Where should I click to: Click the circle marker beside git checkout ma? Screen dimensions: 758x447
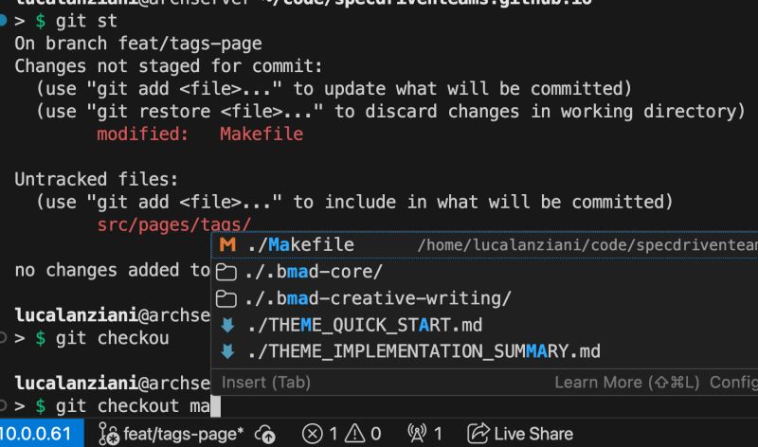pyautogui.click(x=5, y=405)
